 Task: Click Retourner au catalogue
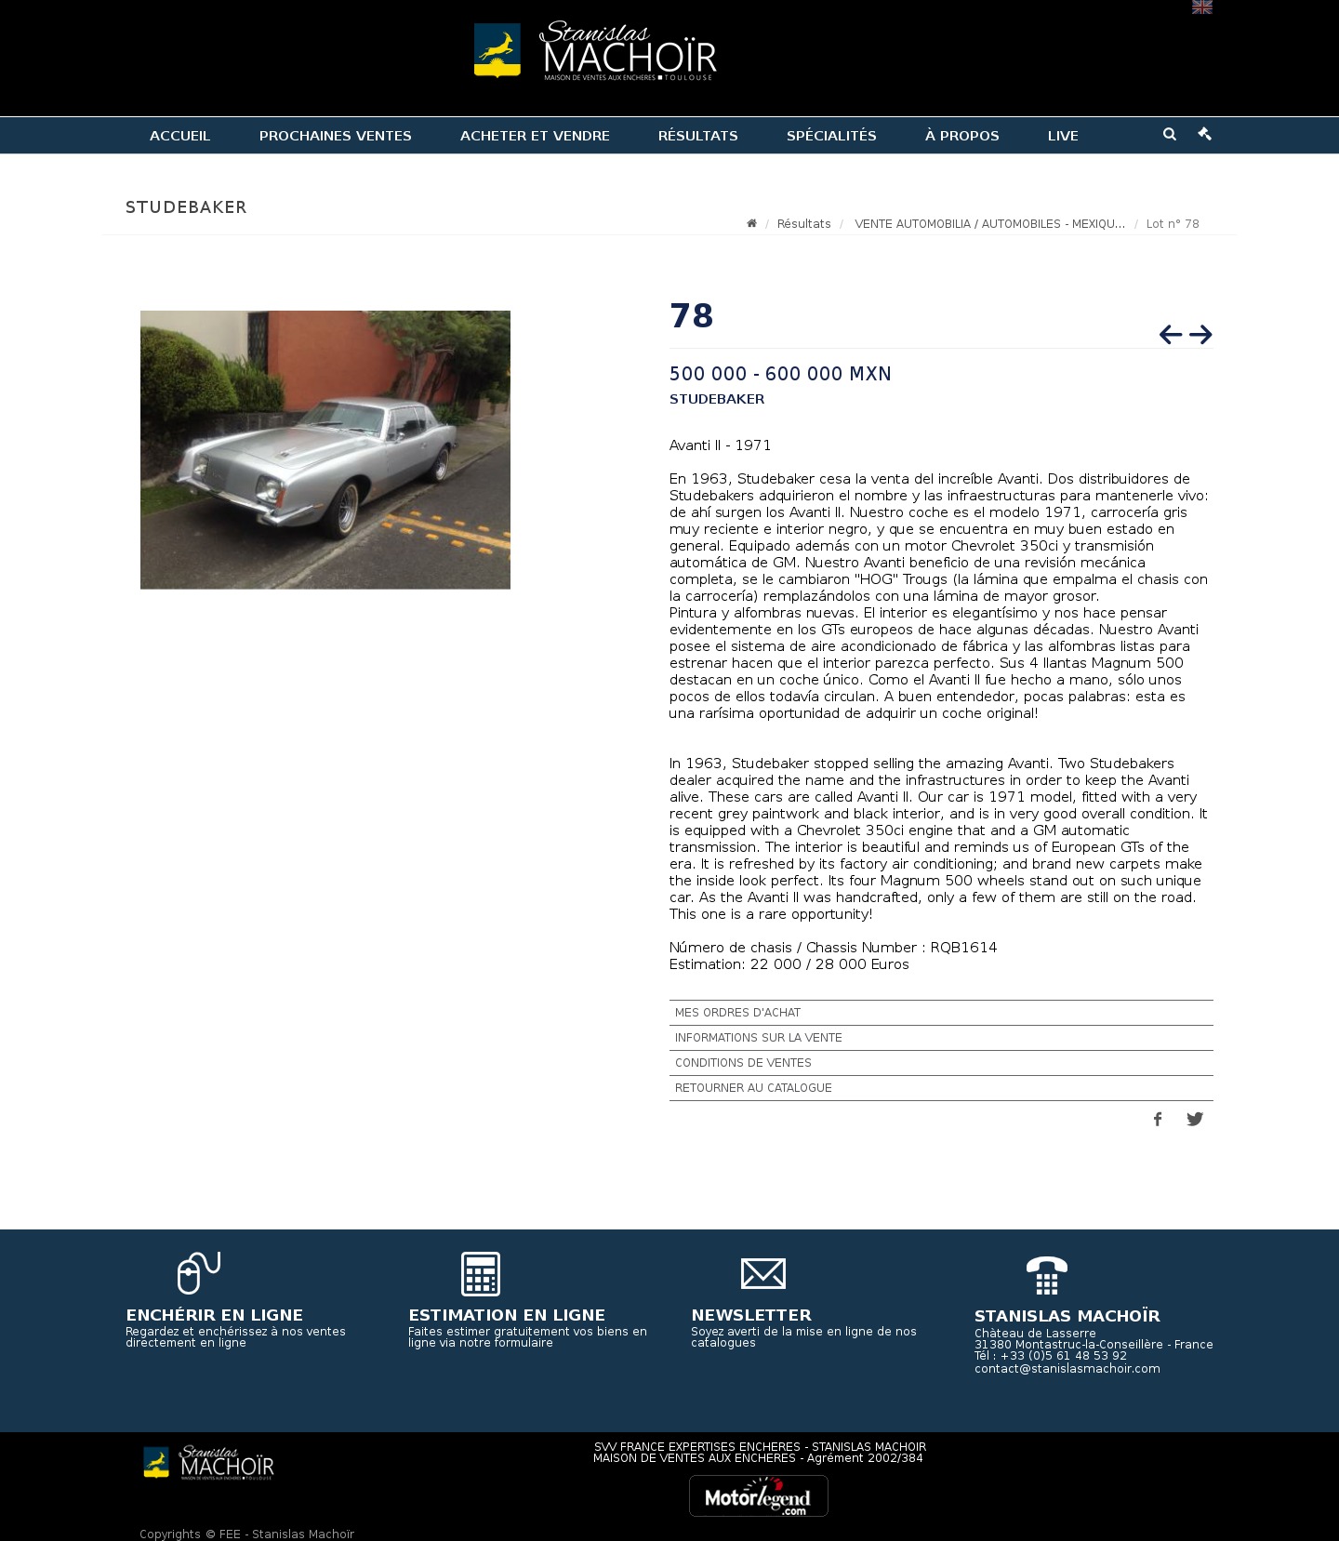pos(941,1088)
